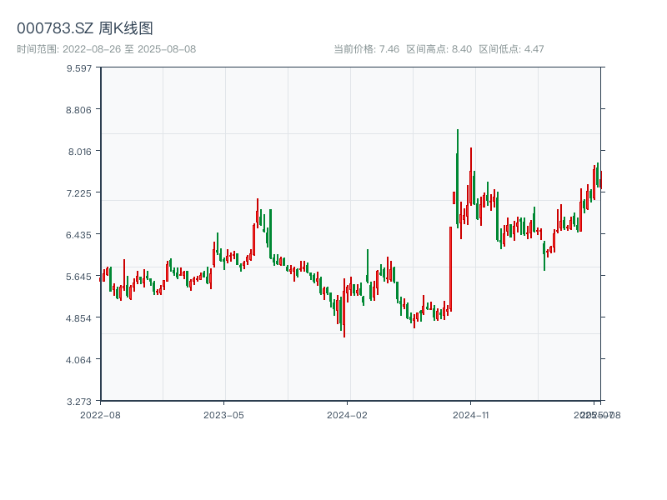Click the long red breakout candle before 2024-11
This screenshot has width=667, height=500.
coord(450,267)
